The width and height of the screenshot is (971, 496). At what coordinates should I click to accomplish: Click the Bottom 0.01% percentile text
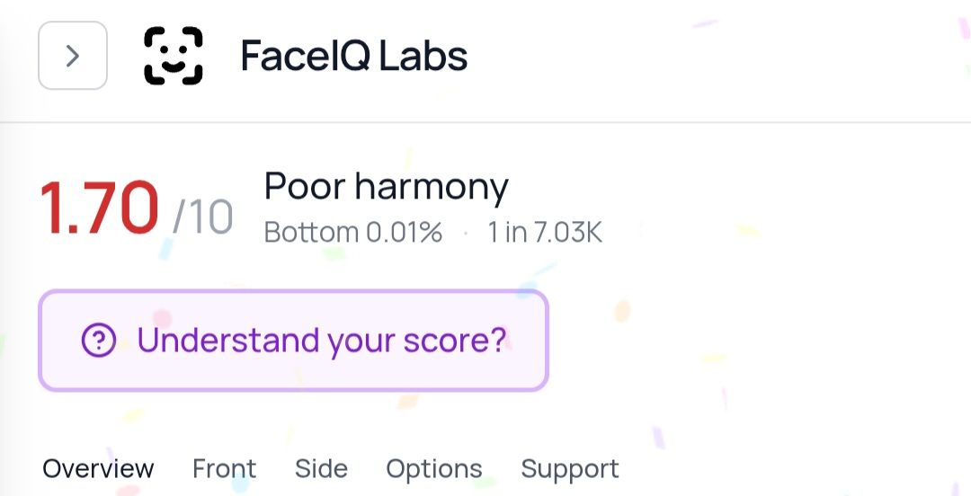tap(353, 233)
